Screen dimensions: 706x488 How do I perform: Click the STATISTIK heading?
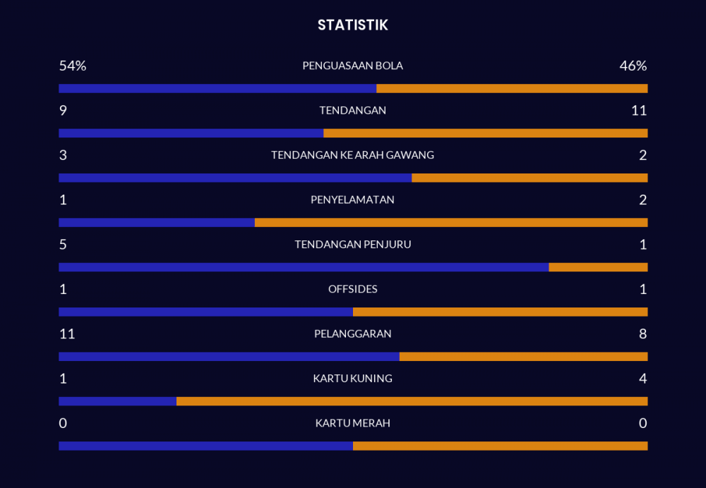(x=352, y=25)
